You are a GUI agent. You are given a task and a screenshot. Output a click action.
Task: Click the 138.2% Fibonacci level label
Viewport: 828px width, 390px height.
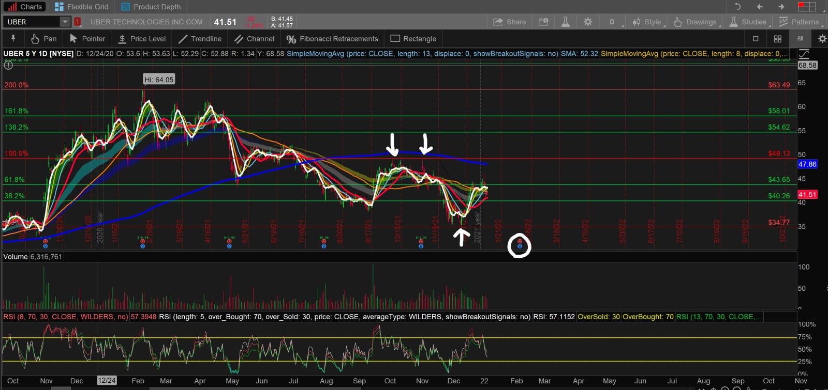coord(17,127)
